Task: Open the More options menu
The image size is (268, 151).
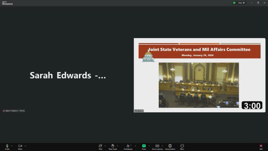Action: tap(182, 146)
